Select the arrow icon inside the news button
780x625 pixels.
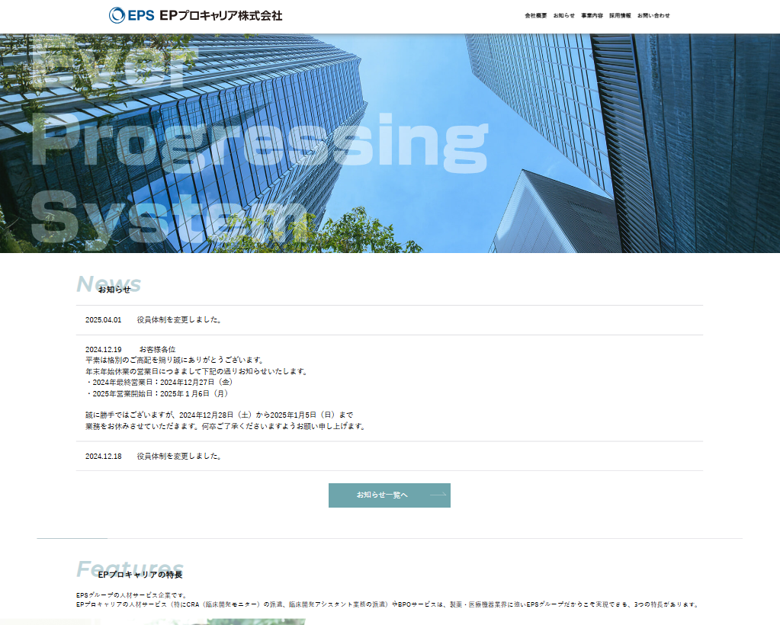click(x=437, y=495)
